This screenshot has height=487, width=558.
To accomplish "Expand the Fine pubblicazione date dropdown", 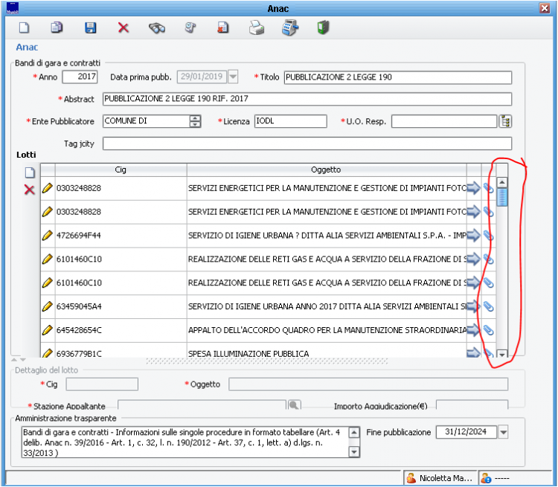I will pyautogui.click(x=503, y=433).
